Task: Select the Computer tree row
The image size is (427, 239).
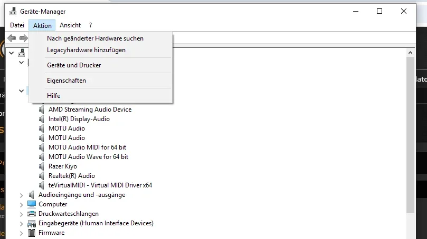Action: (53, 204)
